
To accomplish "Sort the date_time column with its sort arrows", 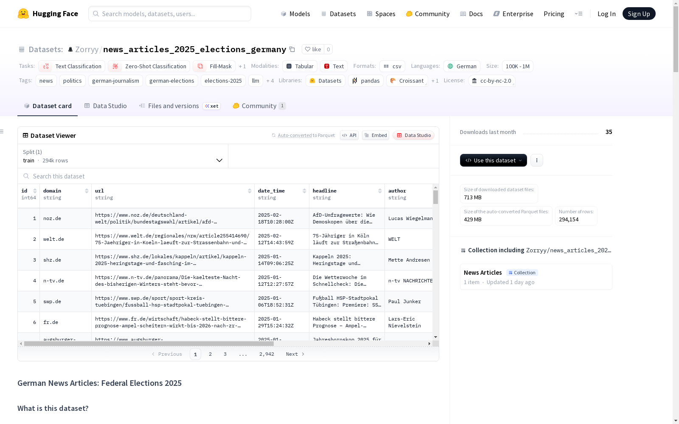I will [x=304, y=191].
